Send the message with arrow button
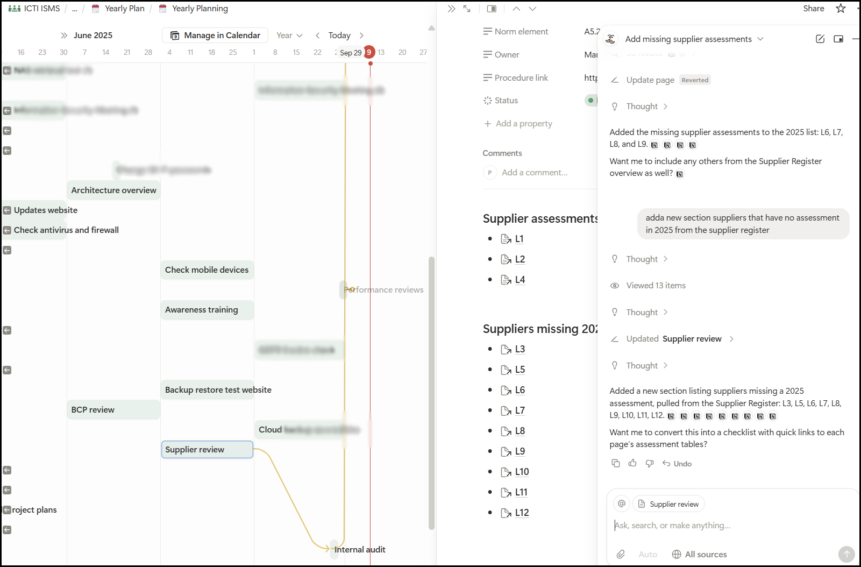 pos(846,554)
